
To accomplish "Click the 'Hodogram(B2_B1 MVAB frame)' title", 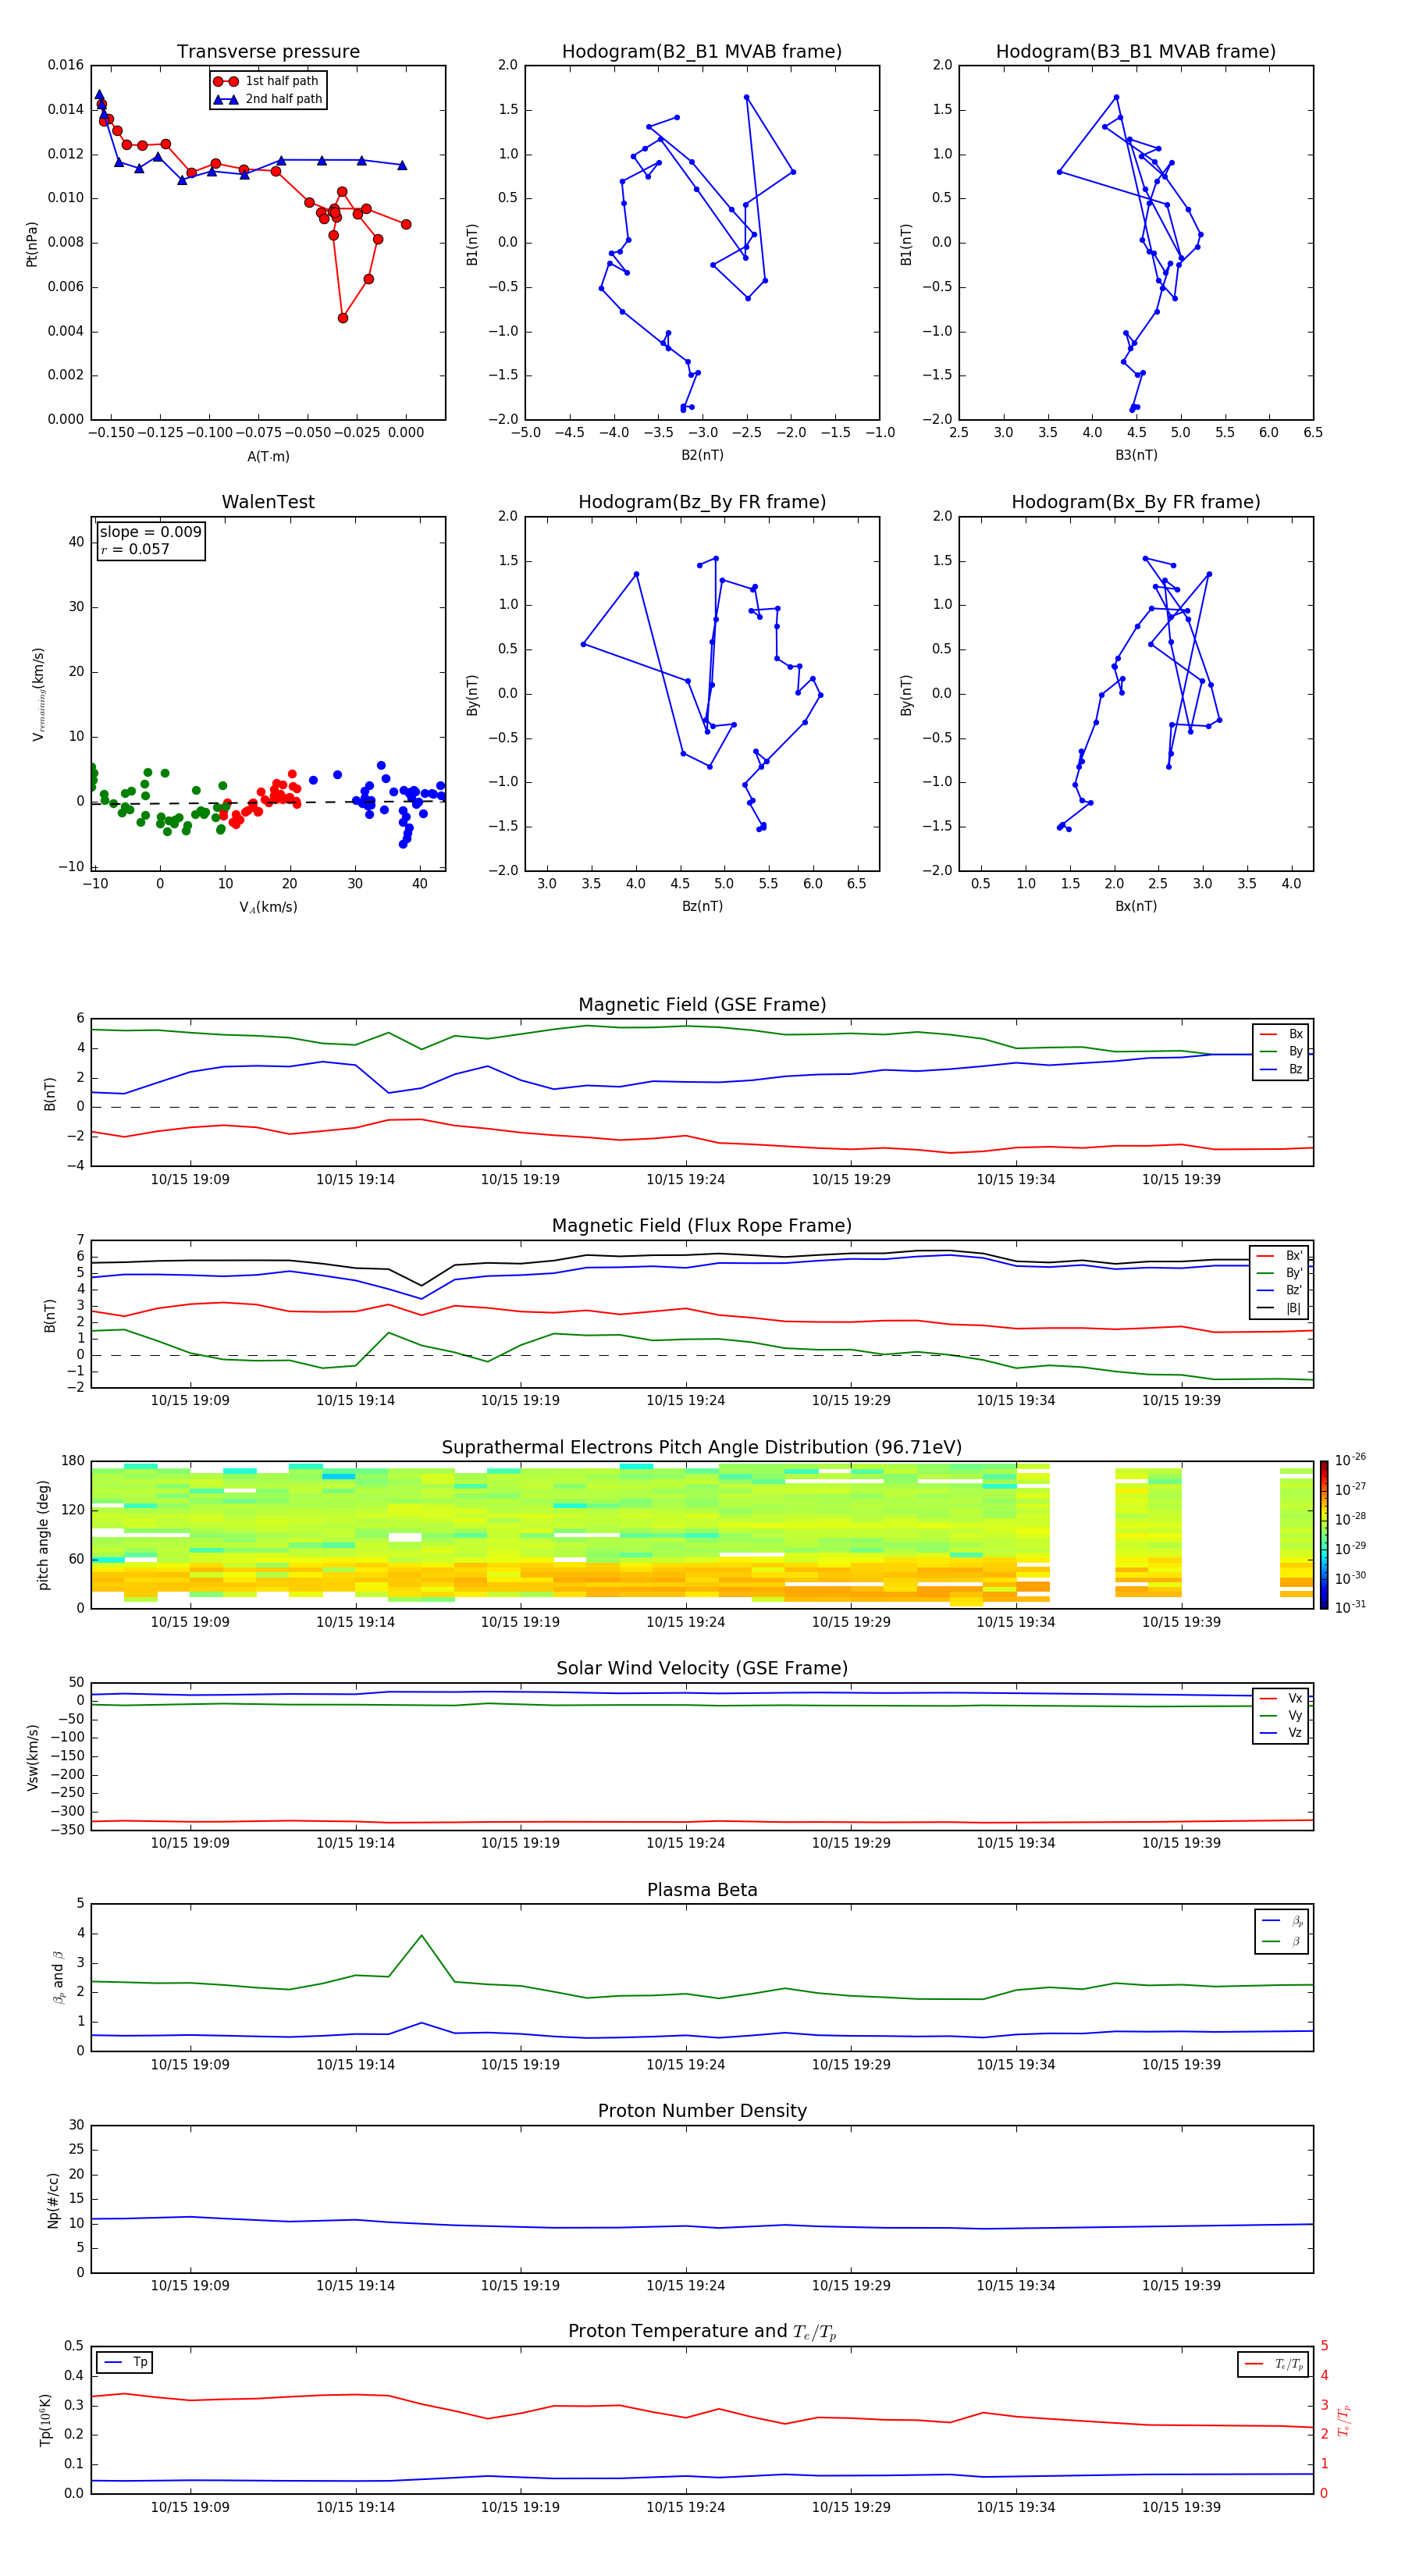I will (x=702, y=52).
